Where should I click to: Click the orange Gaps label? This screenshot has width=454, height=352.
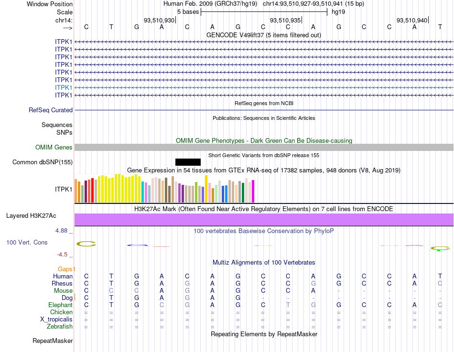(65, 269)
